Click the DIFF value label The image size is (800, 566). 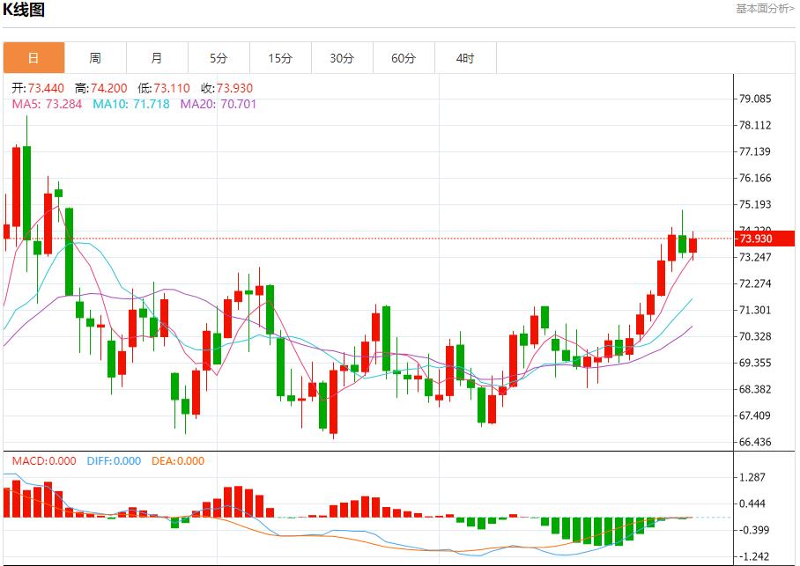[114, 460]
